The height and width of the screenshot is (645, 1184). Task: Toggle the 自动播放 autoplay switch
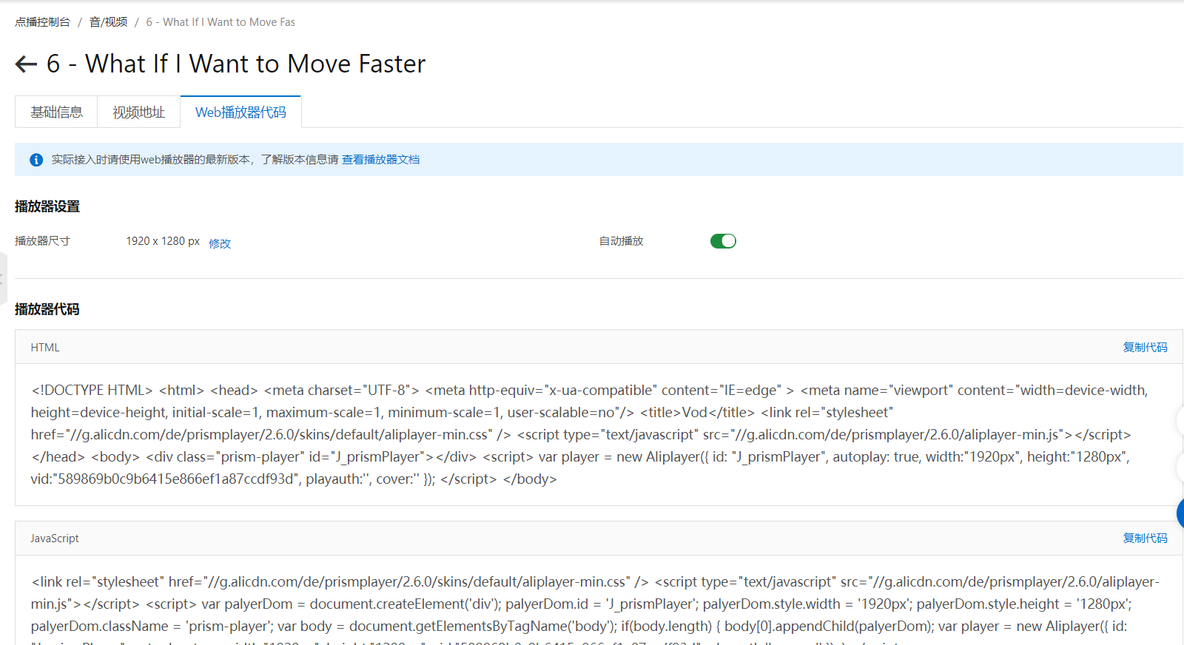[x=723, y=241]
